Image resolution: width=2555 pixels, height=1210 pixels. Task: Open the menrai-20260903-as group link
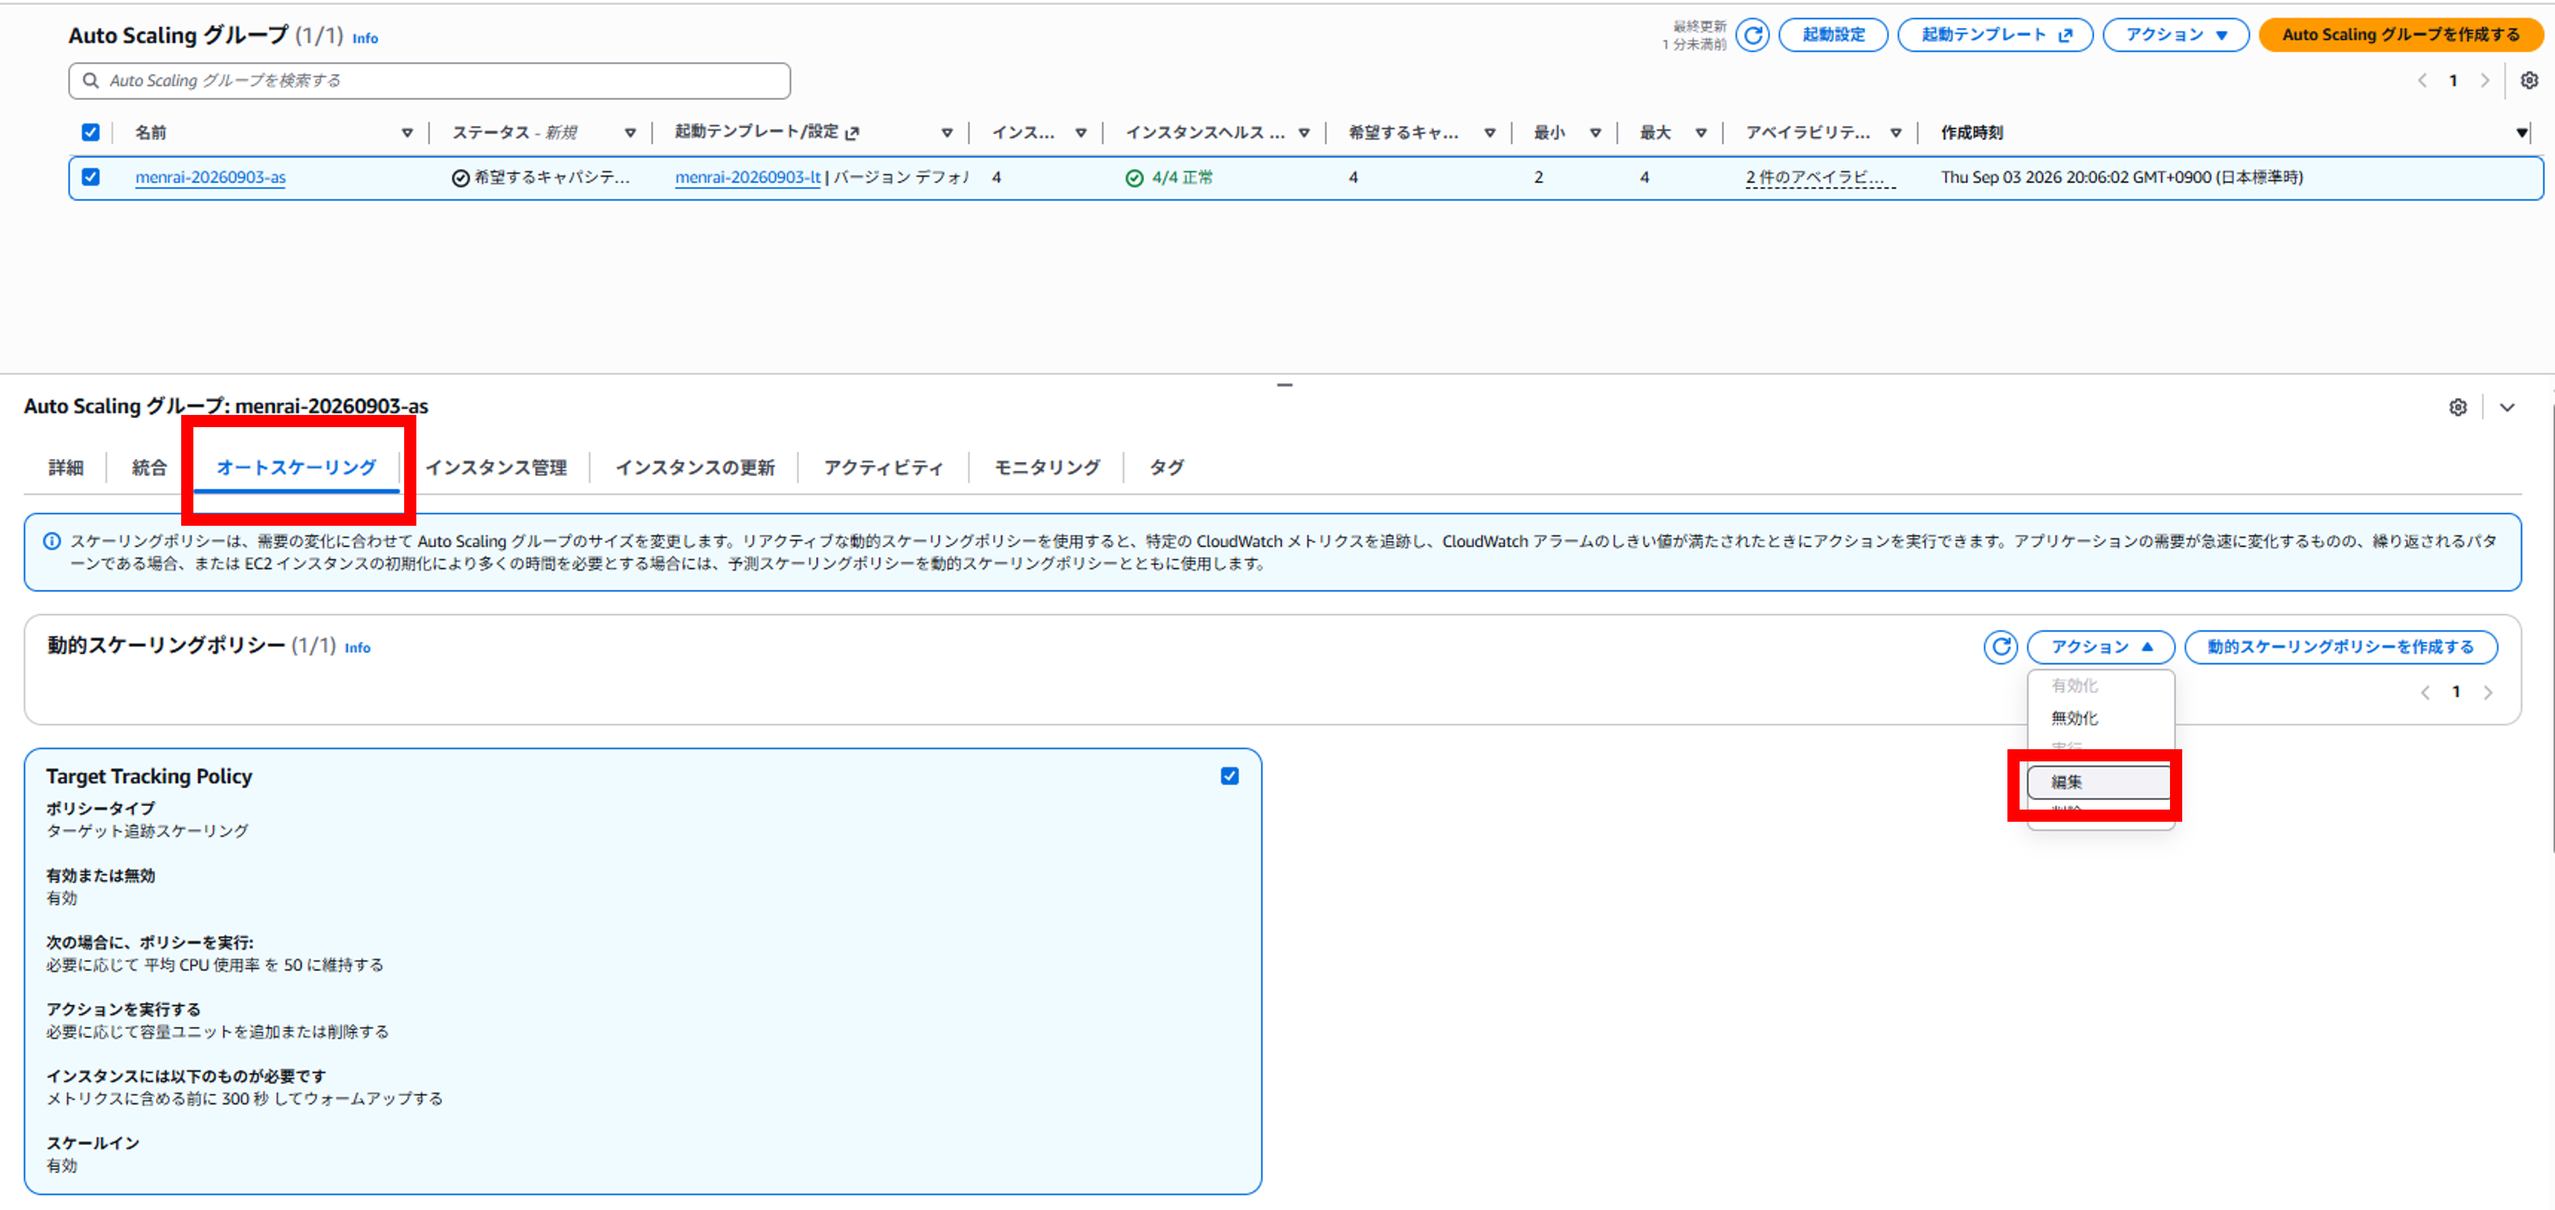pos(210,178)
